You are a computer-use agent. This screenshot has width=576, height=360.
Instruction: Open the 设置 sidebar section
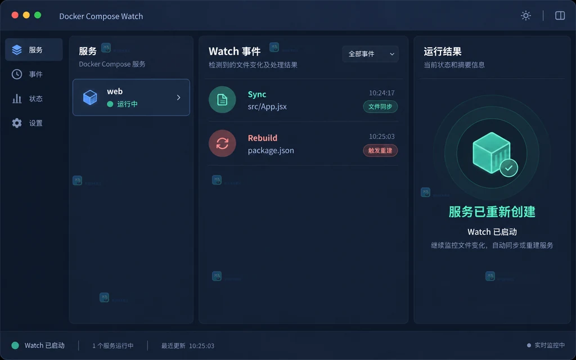pos(34,123)
